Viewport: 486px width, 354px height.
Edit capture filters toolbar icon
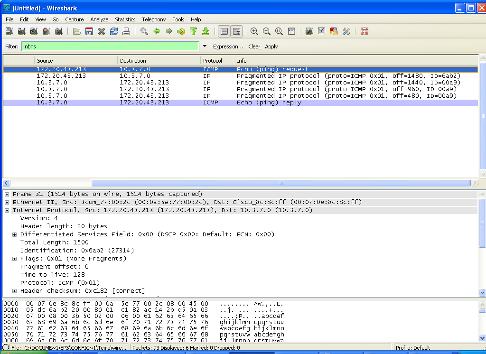[x=309, y=31]
